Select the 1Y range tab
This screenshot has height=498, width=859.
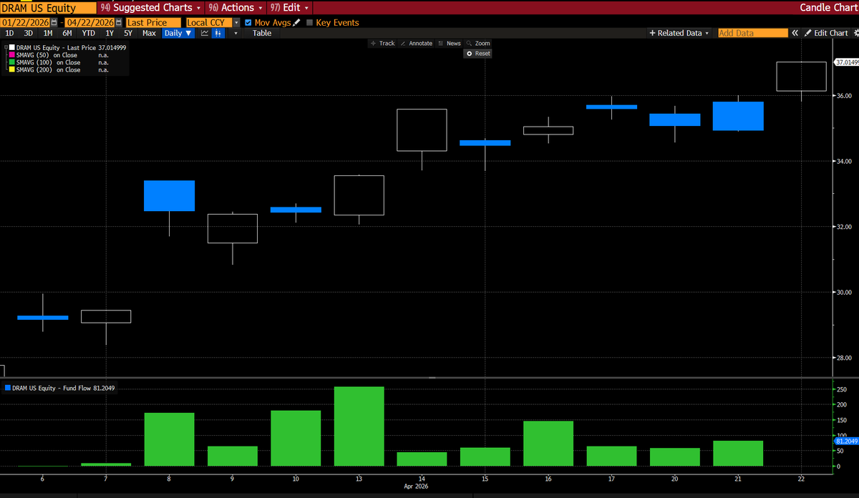tap(110, 33)
